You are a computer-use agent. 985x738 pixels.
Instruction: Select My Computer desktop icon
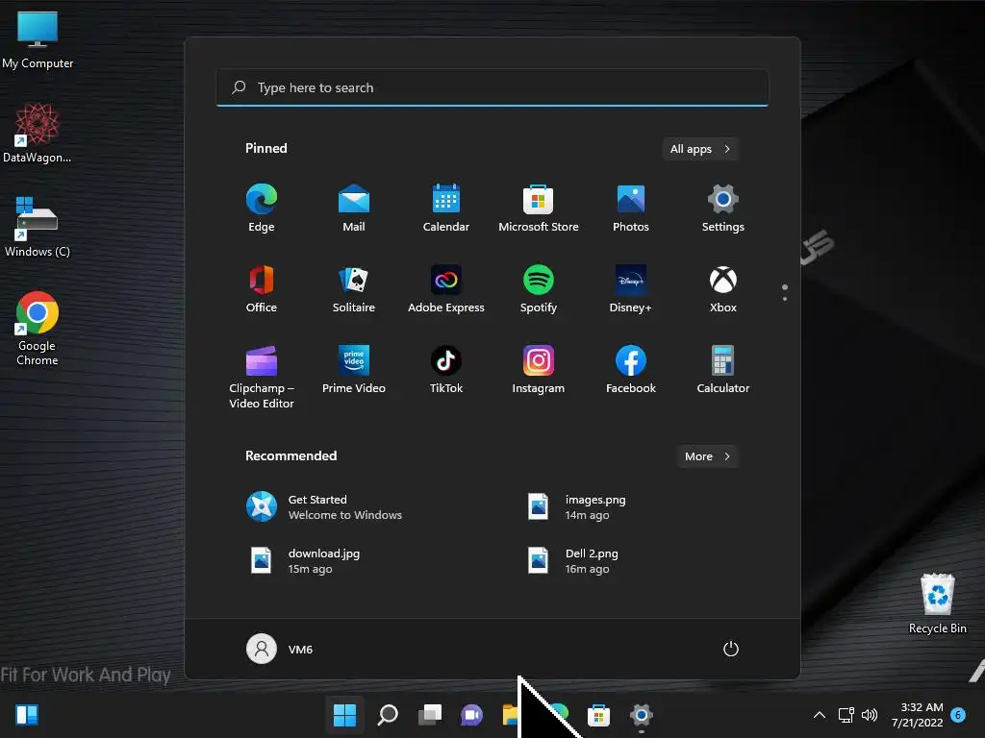(x=38, y=39)
